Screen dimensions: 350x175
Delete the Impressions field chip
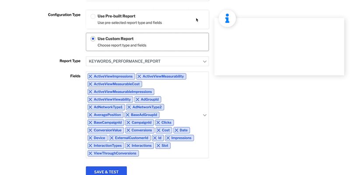[168, 138]
